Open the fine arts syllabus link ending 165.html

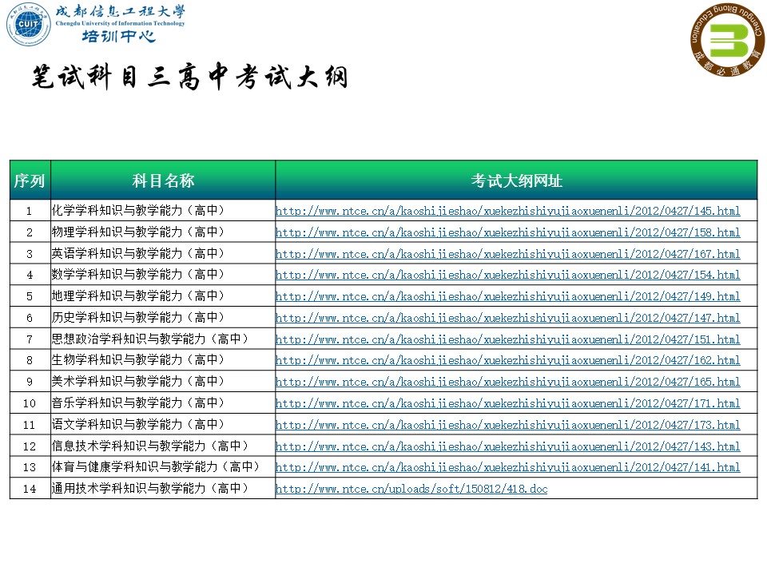click(x=507, y=382)
